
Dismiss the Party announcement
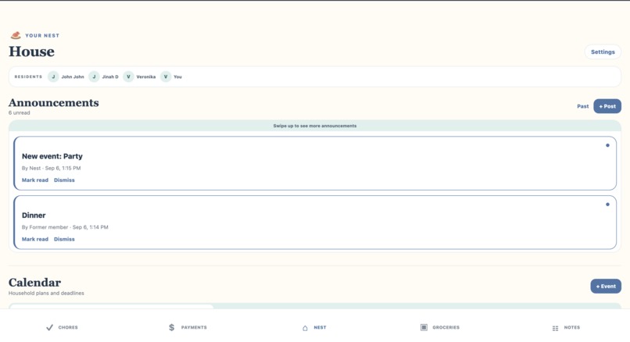tap(64, 180)
